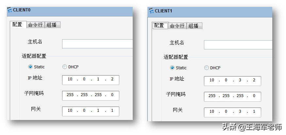Image resolution: width=286 pixels, height=135 pixels.
Task: Switch to the 命令行 tab in CLIENT1
Action: click(x=177, y=26)
